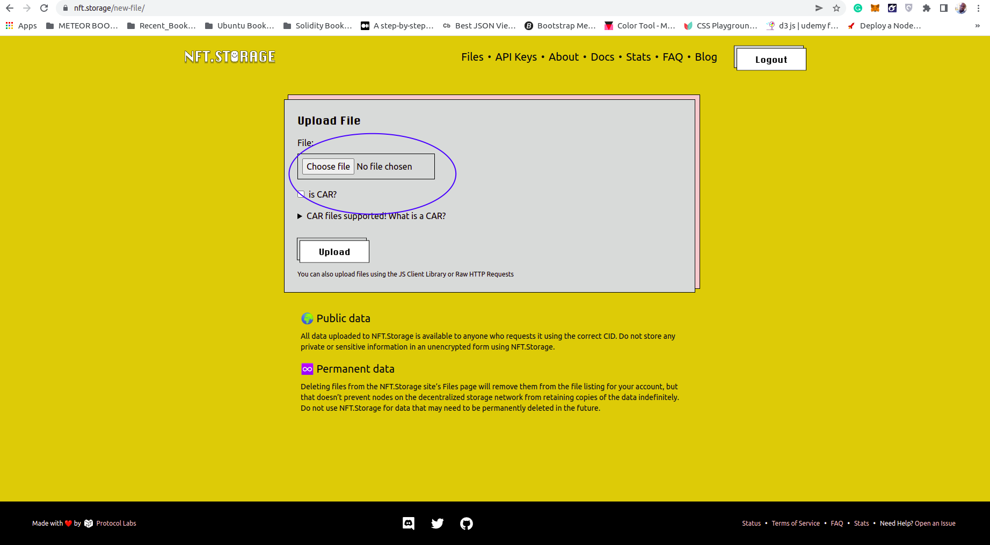Click the 'Upload File' heading
Image resolution: width=990 pixels, height=545 pixels.
pyautogui.click(x=329, y=121)
